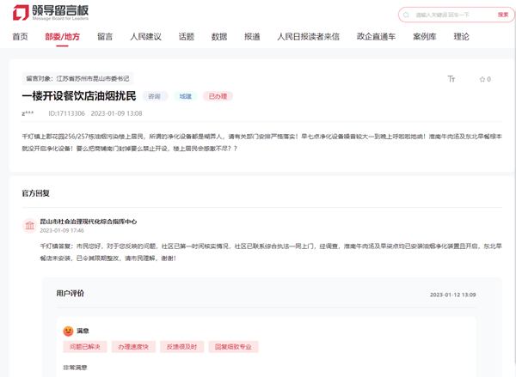The image size is (516, 377).
Task: Click the 咨询 tag
Action: (154, 96)
